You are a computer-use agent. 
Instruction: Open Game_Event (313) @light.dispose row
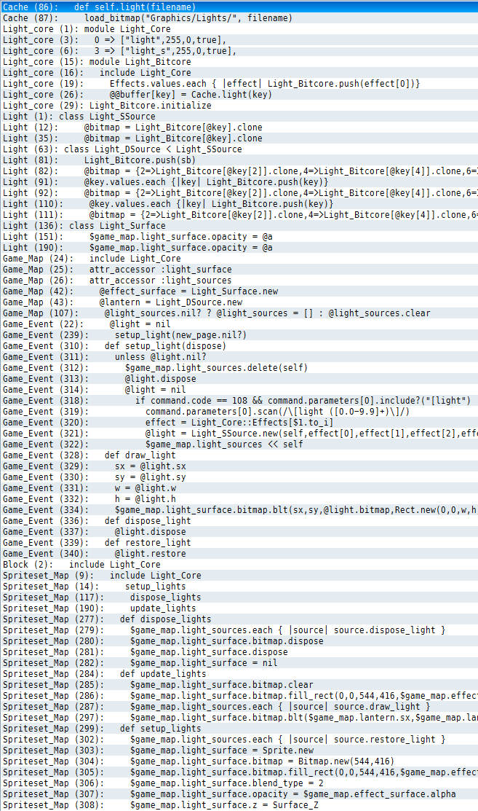(x=239, y=379)
